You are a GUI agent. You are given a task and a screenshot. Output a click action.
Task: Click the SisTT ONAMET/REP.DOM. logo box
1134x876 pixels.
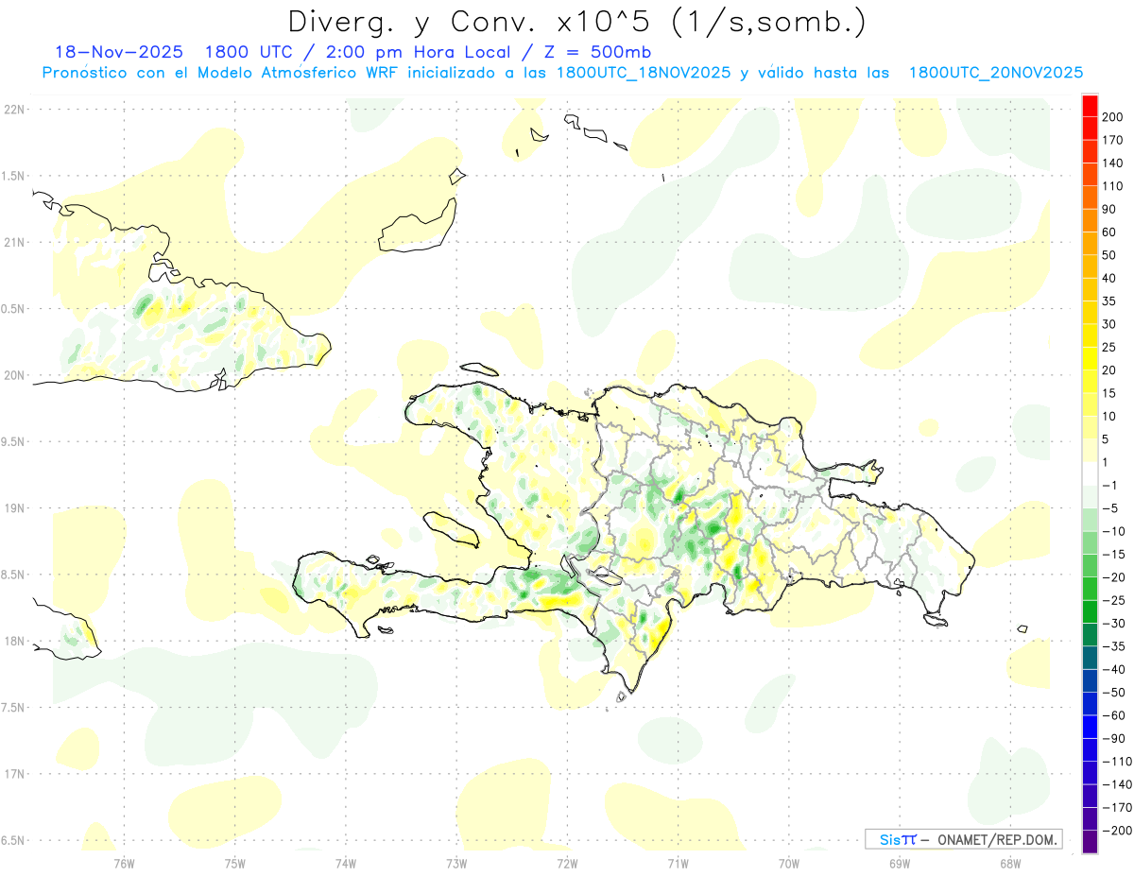[963, 839]
